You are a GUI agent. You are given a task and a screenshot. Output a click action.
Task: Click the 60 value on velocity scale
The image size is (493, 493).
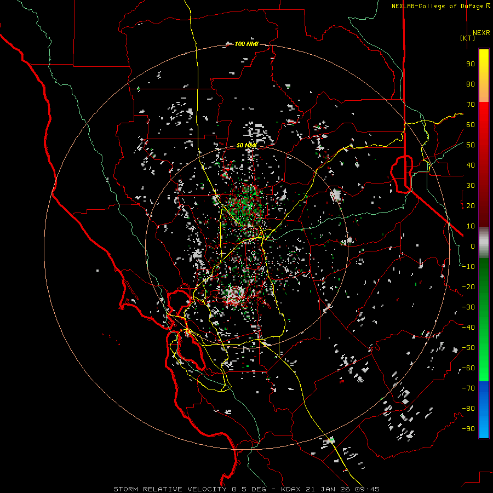(471, 125)
